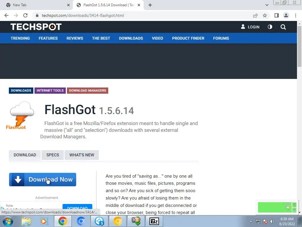Click the padlock site info icon
Screen dimensions: 302x227
pos(37,15)
